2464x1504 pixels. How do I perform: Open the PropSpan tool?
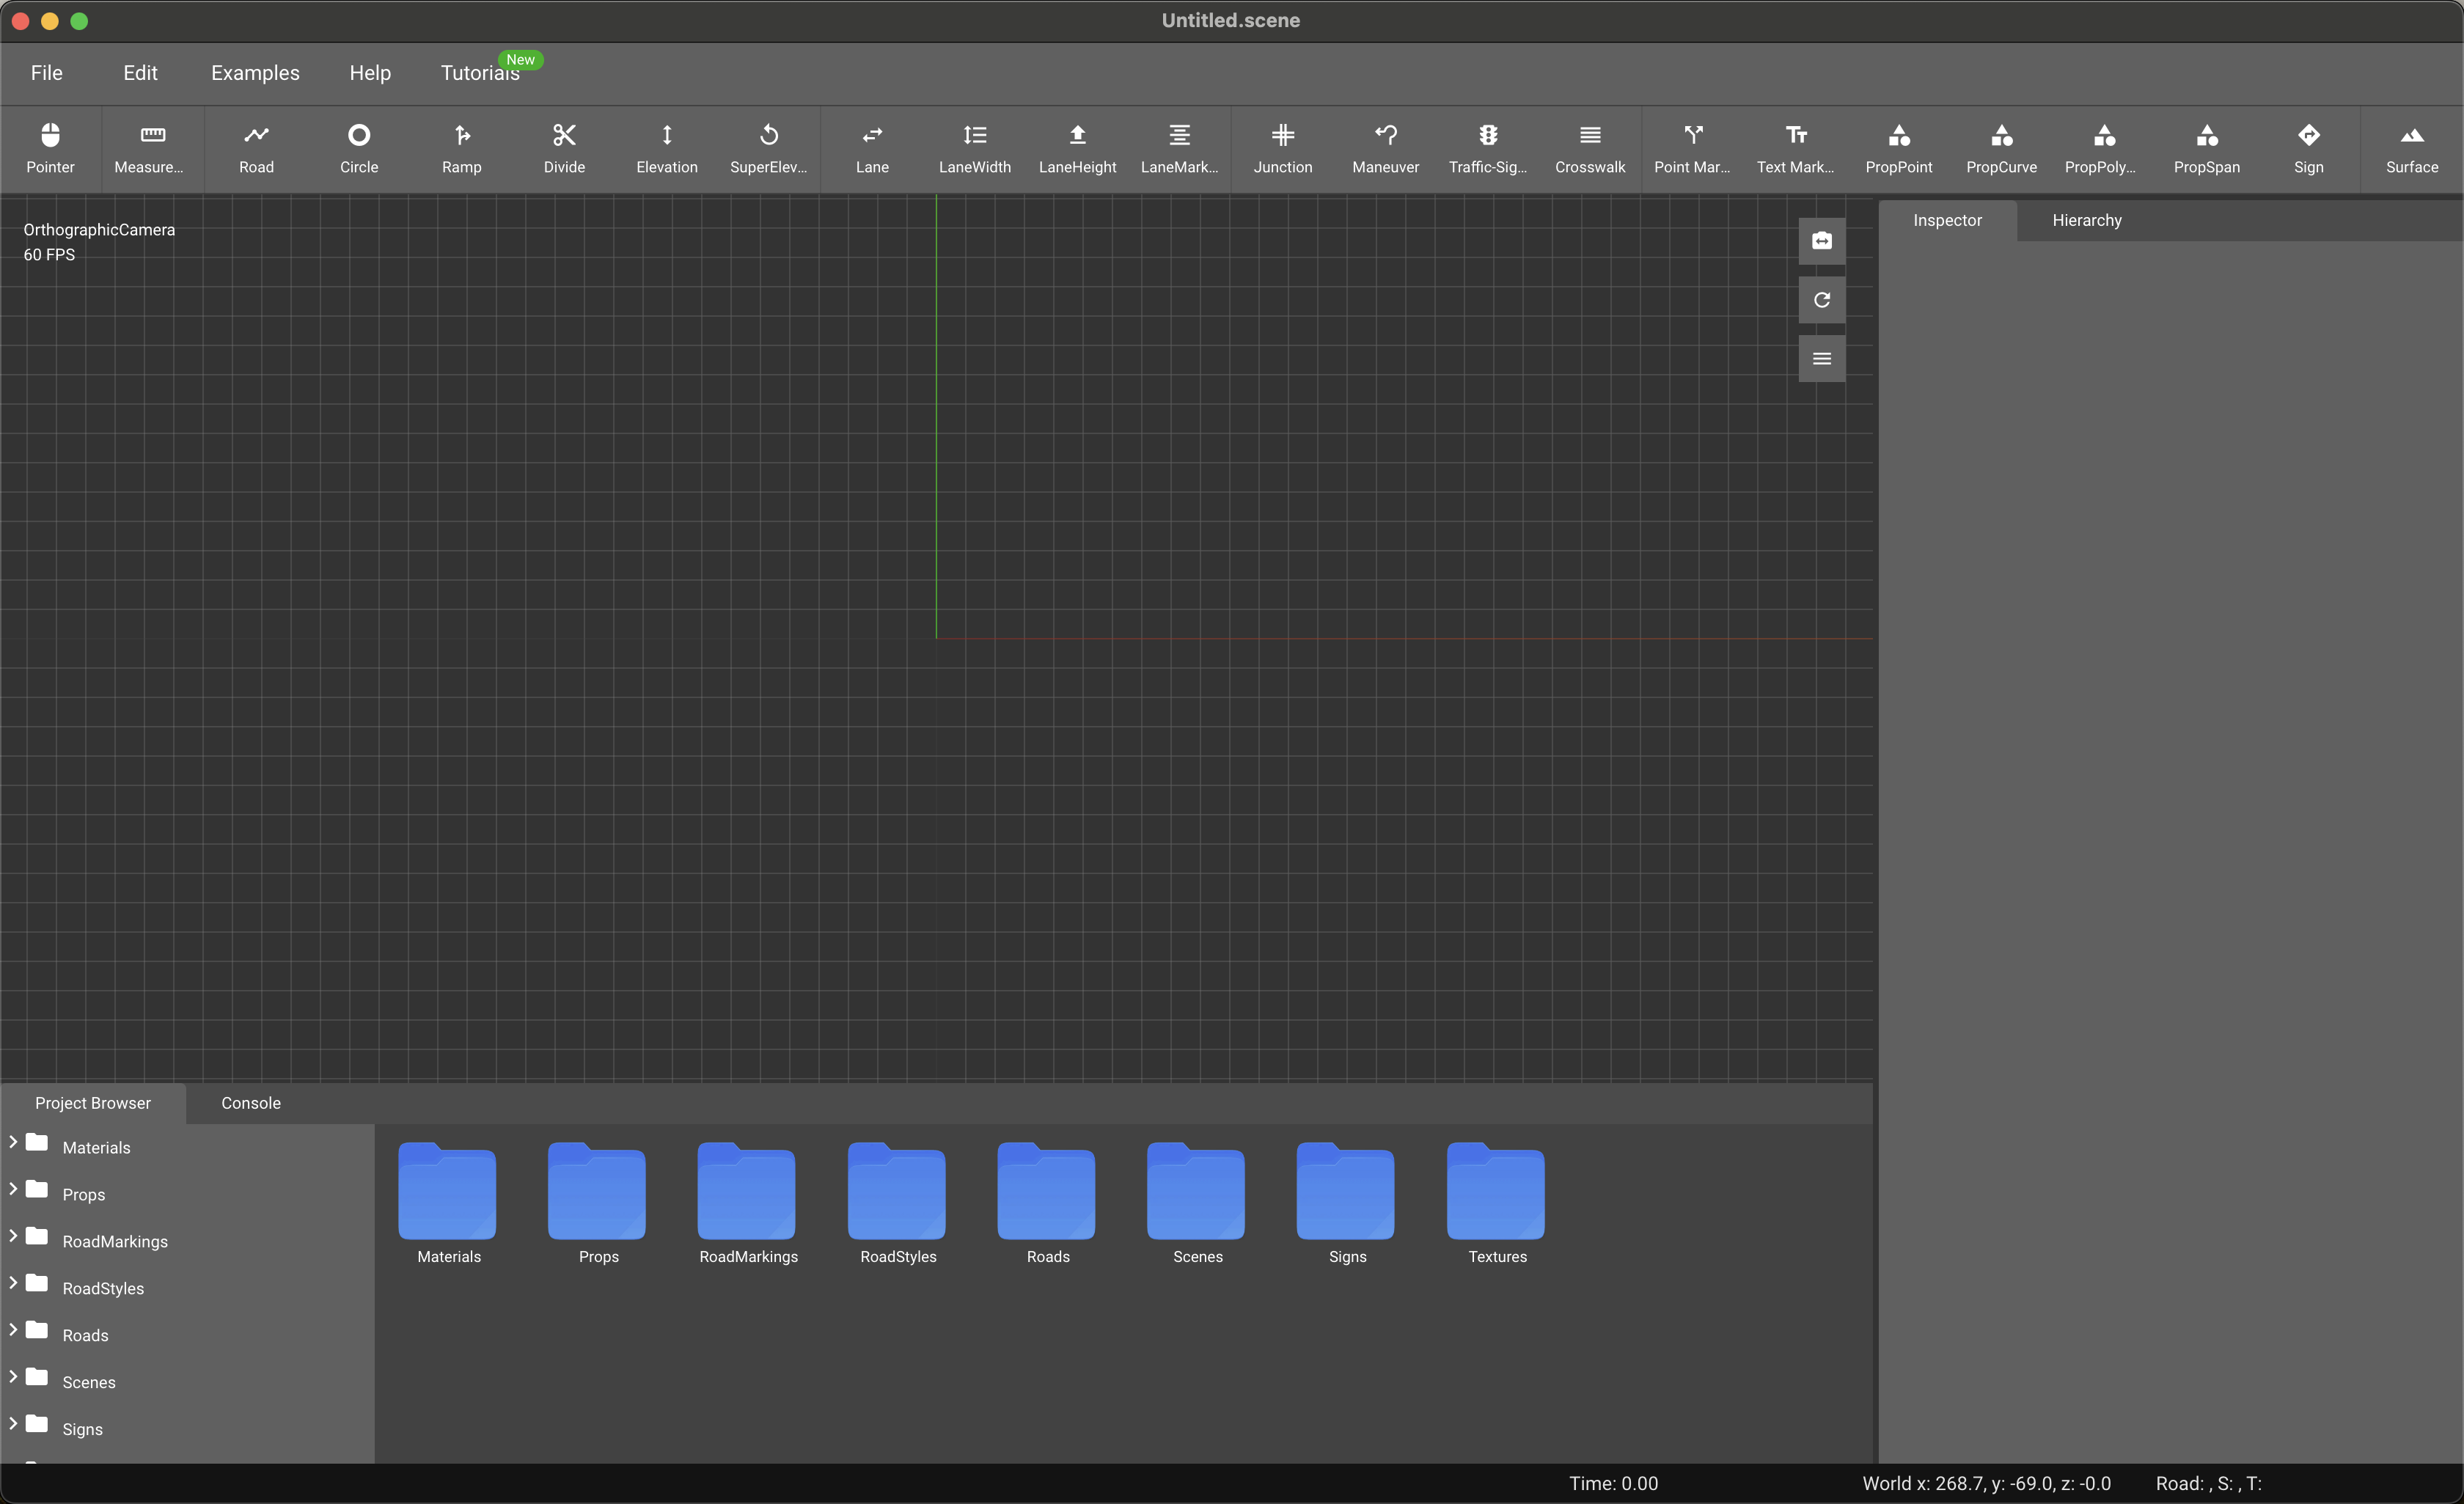[x=2207, y=149]
